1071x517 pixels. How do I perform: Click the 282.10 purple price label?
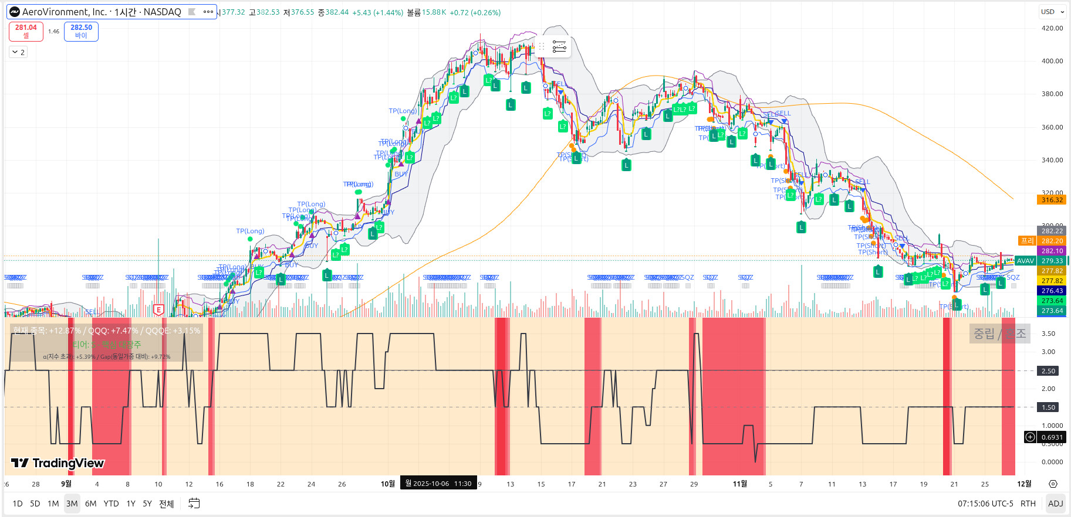(x=1052, y=251)
